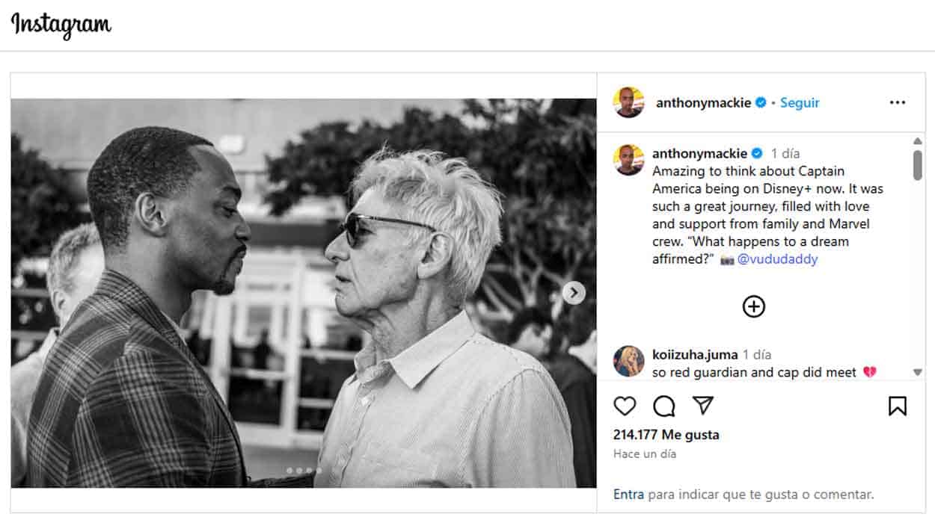Follow anthonymackie via Seguir link
This screenshot has height=523, width=935.
pos(800,103)
